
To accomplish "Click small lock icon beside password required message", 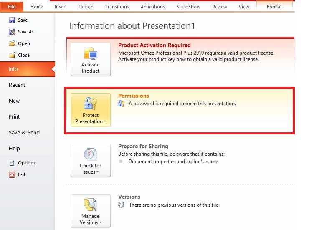I will point(121,104).
